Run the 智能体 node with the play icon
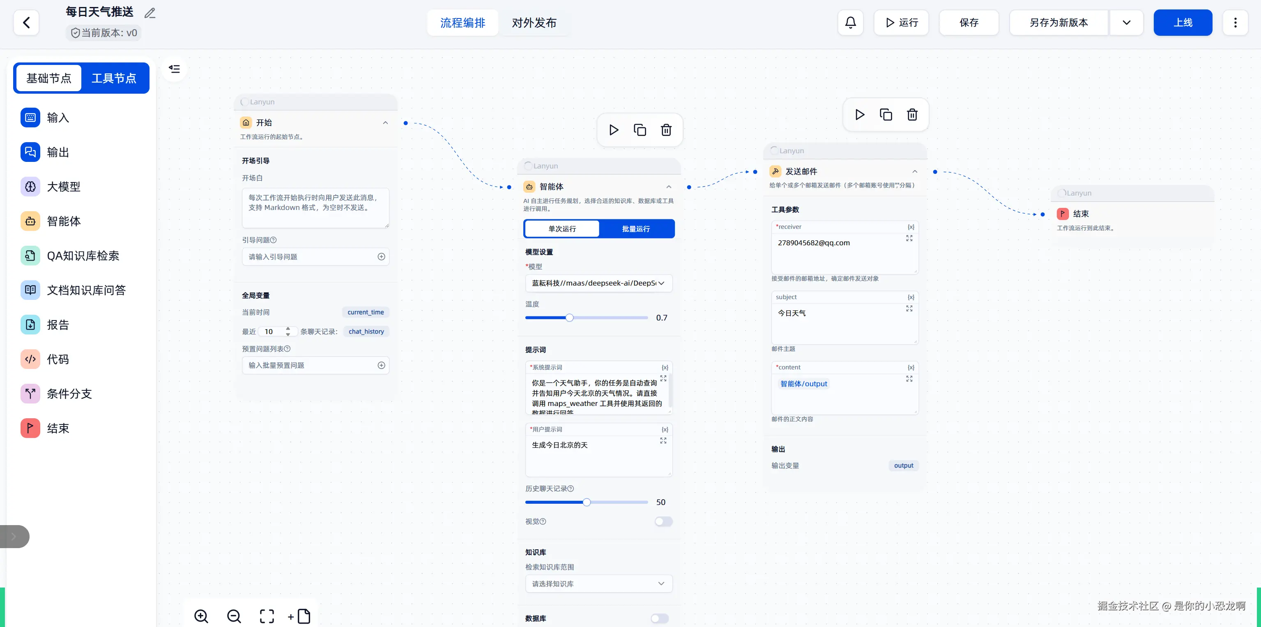The image size is (1261, 627). (x=613, y=130)
